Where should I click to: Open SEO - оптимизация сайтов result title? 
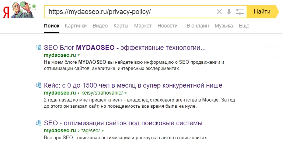coord(123,123)
